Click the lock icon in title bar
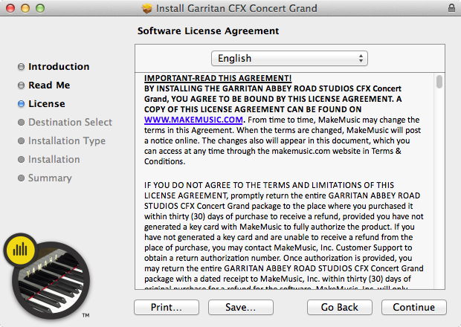 tap(451, 8)
